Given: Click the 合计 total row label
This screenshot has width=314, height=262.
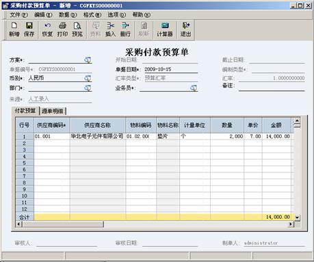Looking at the screenshot, I should point(25,217).
